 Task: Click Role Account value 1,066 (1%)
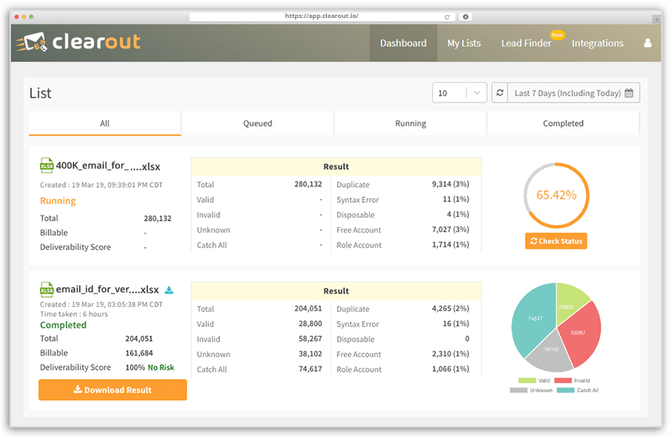pyautogui.click(x=450, y=369)
